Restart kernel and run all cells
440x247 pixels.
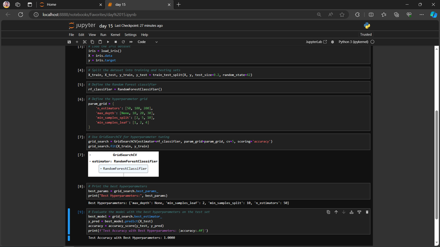click(x=131, y=42)
